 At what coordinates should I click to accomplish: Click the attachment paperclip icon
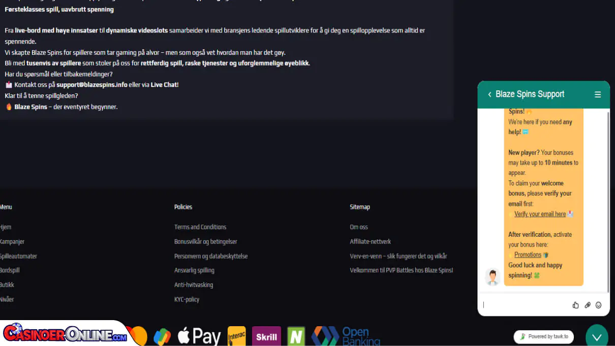click(587, 305)
